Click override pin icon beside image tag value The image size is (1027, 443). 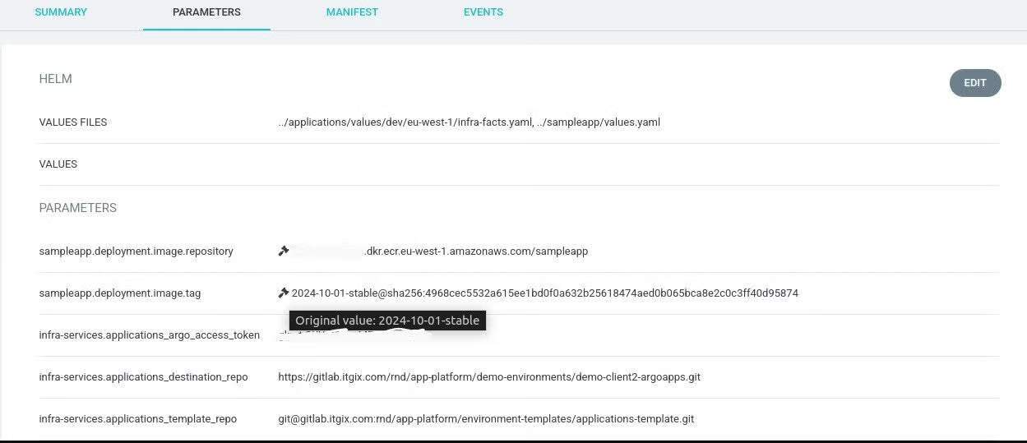[x=284, y=293]
